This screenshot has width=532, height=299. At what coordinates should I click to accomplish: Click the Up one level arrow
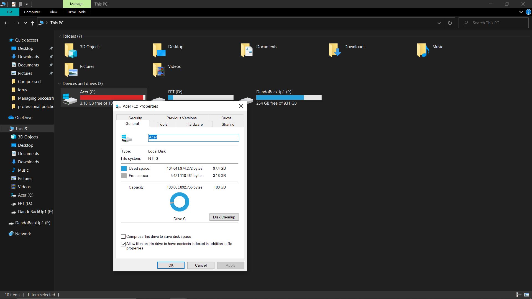[x=33, y=23]
